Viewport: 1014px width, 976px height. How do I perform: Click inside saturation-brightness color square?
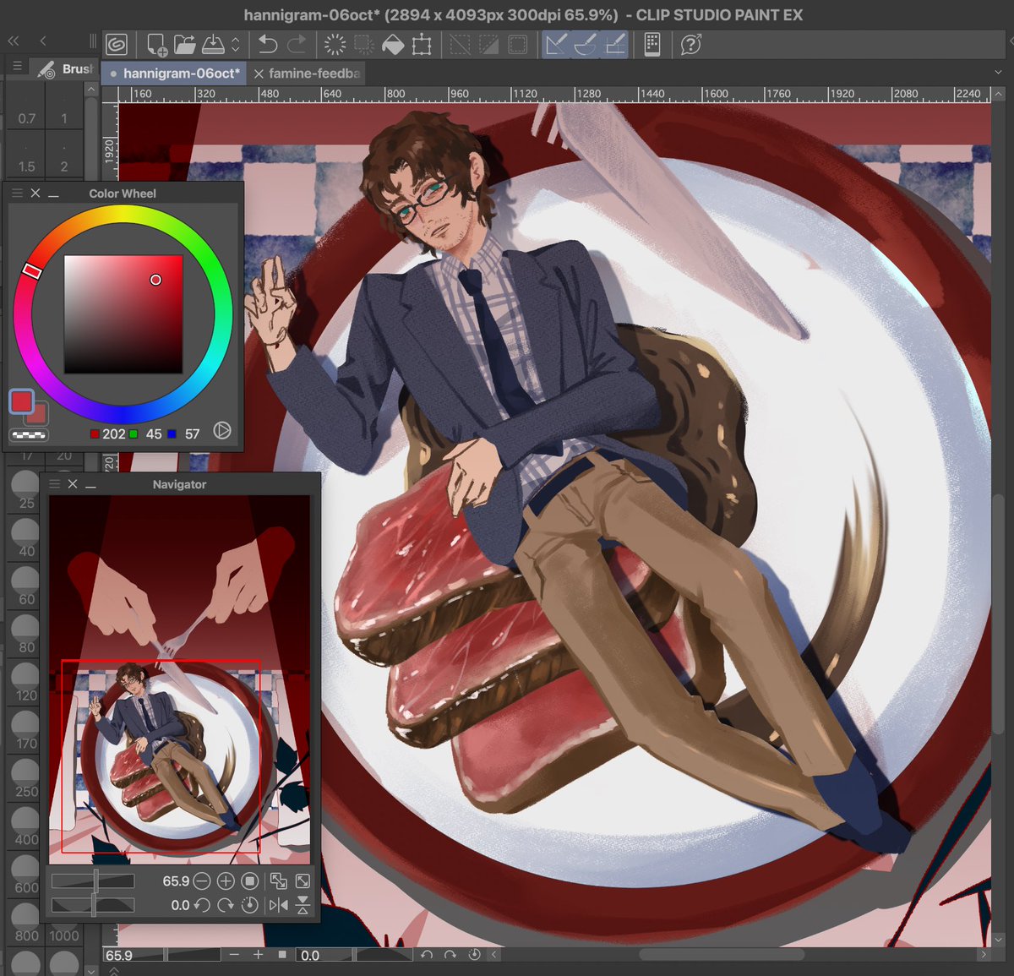point(123,314)
